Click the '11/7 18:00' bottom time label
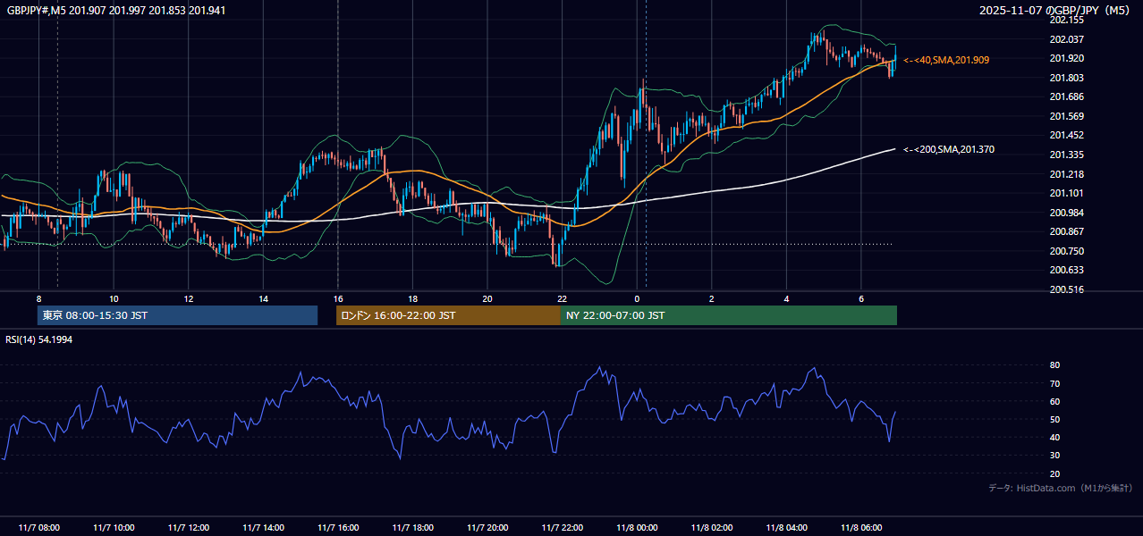 point(412,528)
